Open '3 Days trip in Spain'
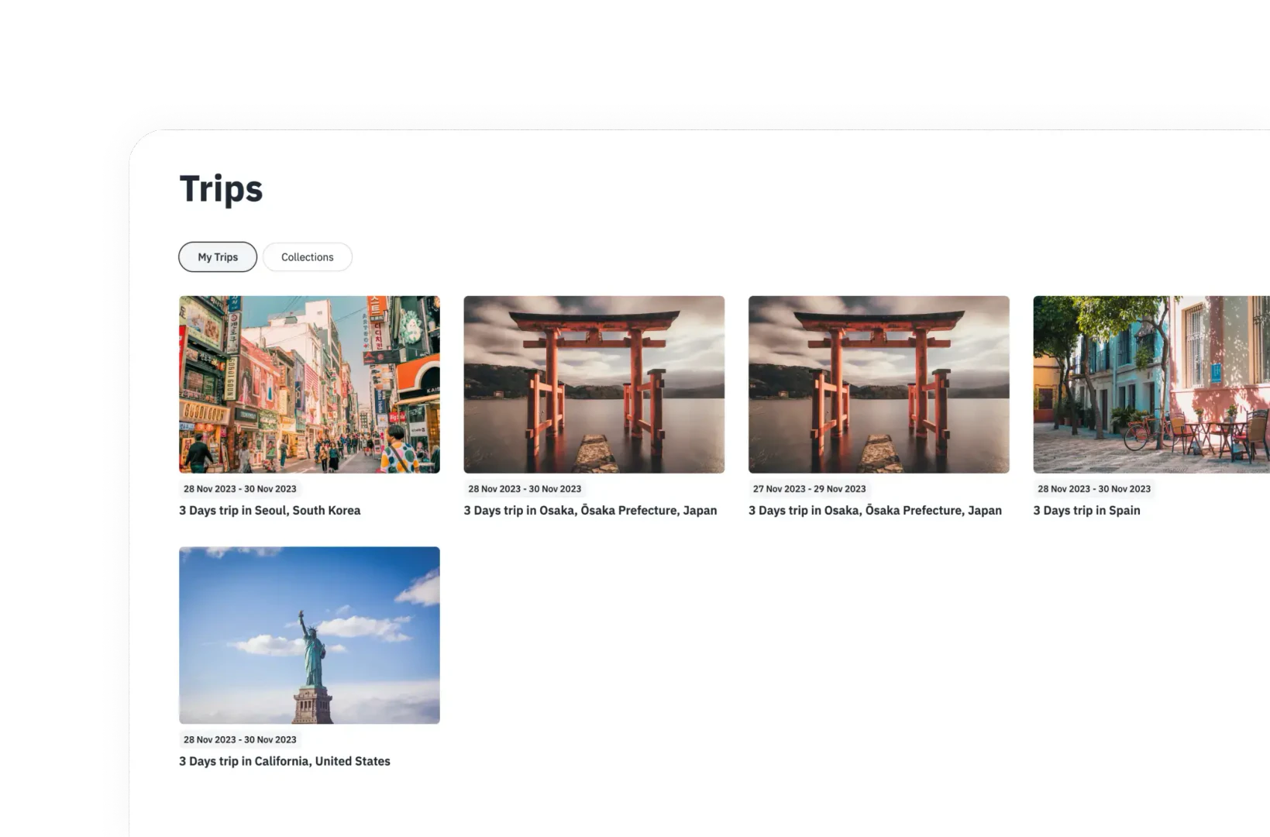 point(1086,510)
